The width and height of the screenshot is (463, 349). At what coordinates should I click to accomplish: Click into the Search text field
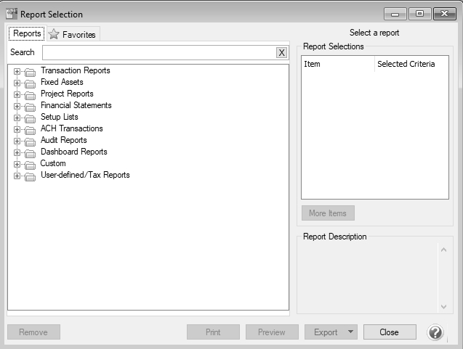pos(158,52)
